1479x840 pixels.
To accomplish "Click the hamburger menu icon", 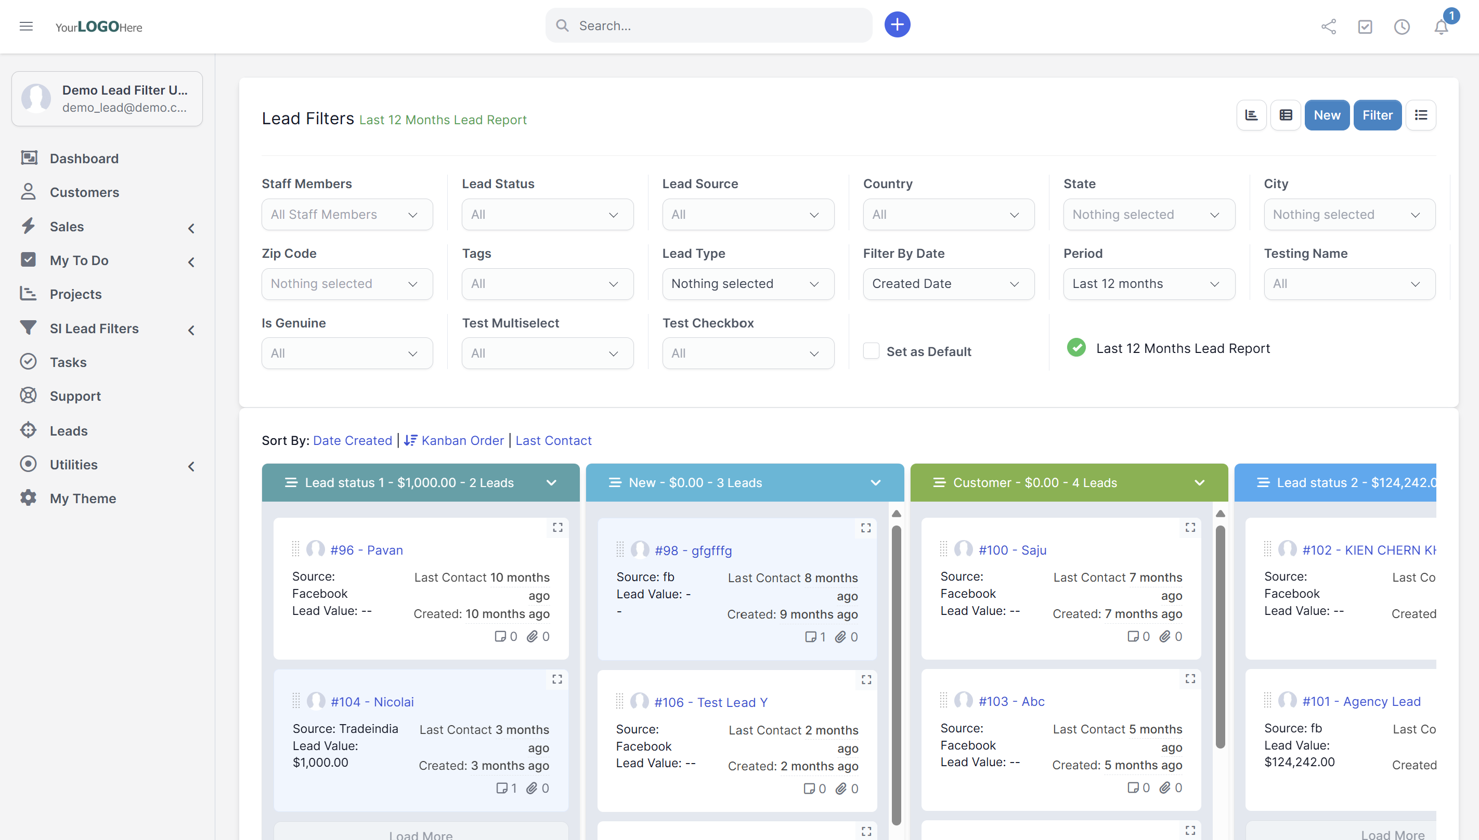I will point(26,26).
